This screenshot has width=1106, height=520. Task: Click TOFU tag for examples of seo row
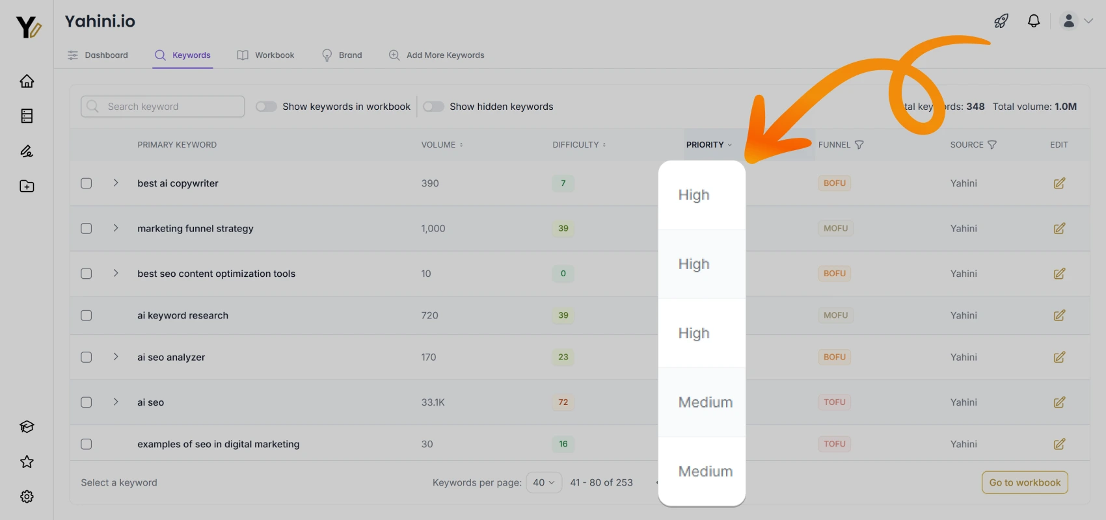(835, 444)
